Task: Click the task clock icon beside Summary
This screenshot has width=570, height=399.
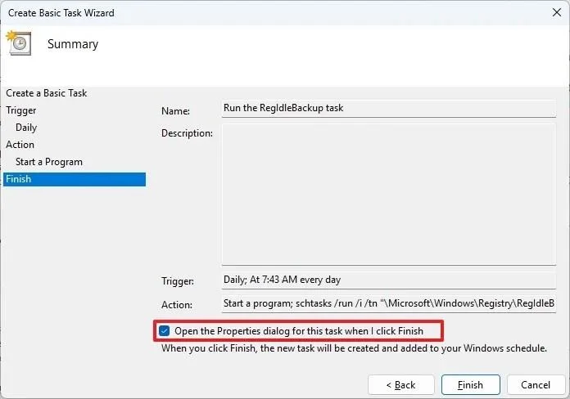Action: pos(20,43)
